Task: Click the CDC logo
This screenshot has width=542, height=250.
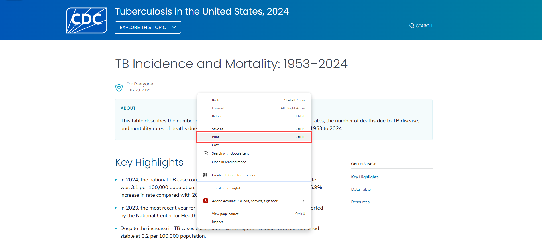Action: point(87,21)
